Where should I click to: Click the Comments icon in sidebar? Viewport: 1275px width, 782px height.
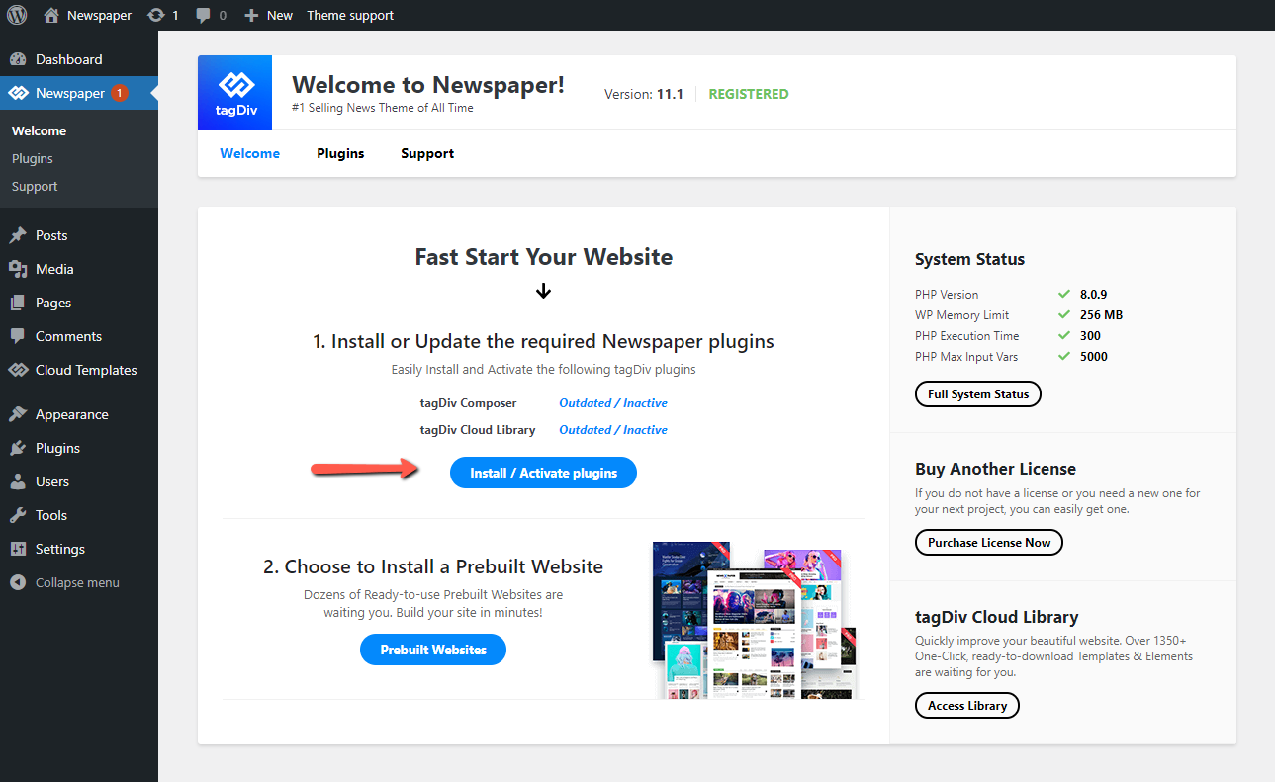click(18, 336)
